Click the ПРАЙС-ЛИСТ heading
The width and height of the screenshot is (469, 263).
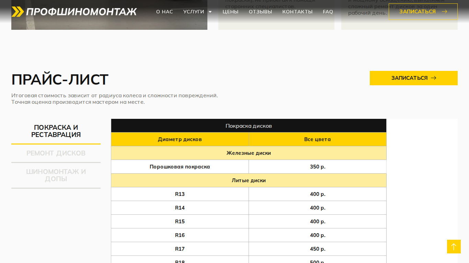click(60, 79)
